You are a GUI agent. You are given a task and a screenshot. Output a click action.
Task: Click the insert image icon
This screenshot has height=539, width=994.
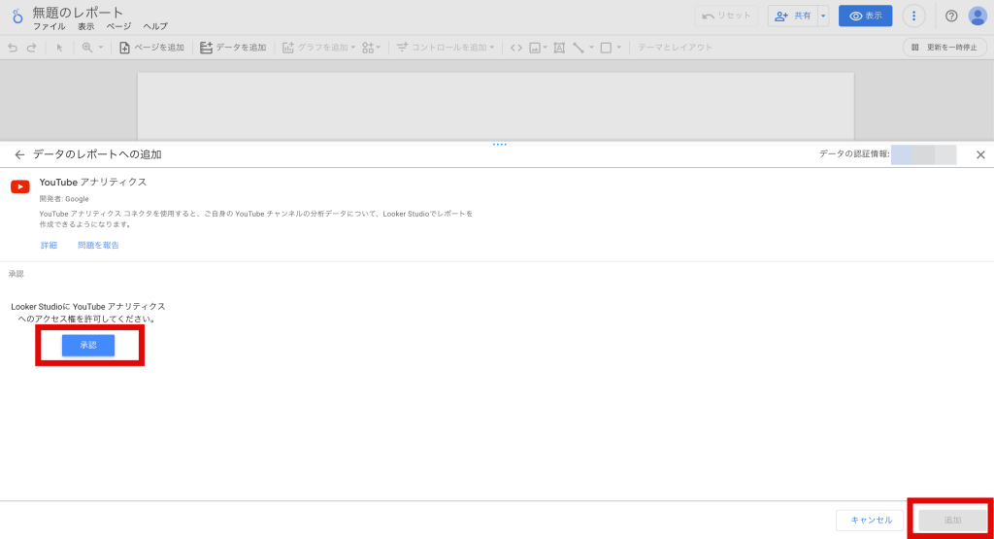pos(535,48)
